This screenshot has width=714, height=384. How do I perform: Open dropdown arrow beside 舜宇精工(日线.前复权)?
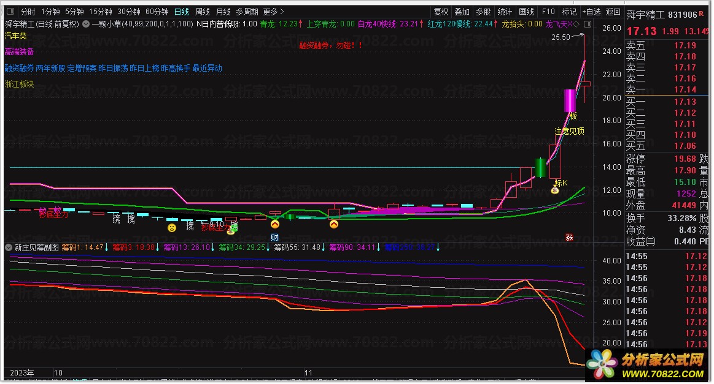pos(85,24)
